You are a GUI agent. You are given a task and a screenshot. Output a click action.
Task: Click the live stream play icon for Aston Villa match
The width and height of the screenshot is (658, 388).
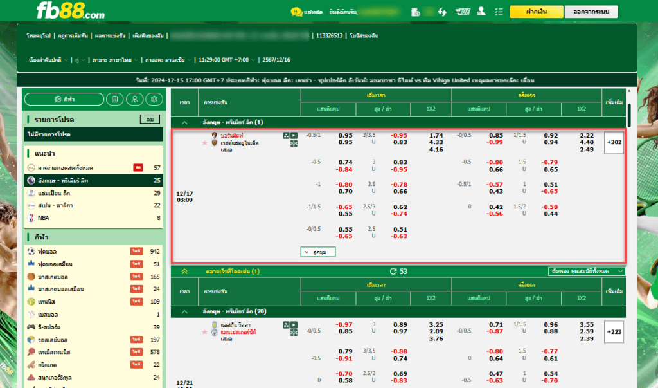(x=294, y=325)
